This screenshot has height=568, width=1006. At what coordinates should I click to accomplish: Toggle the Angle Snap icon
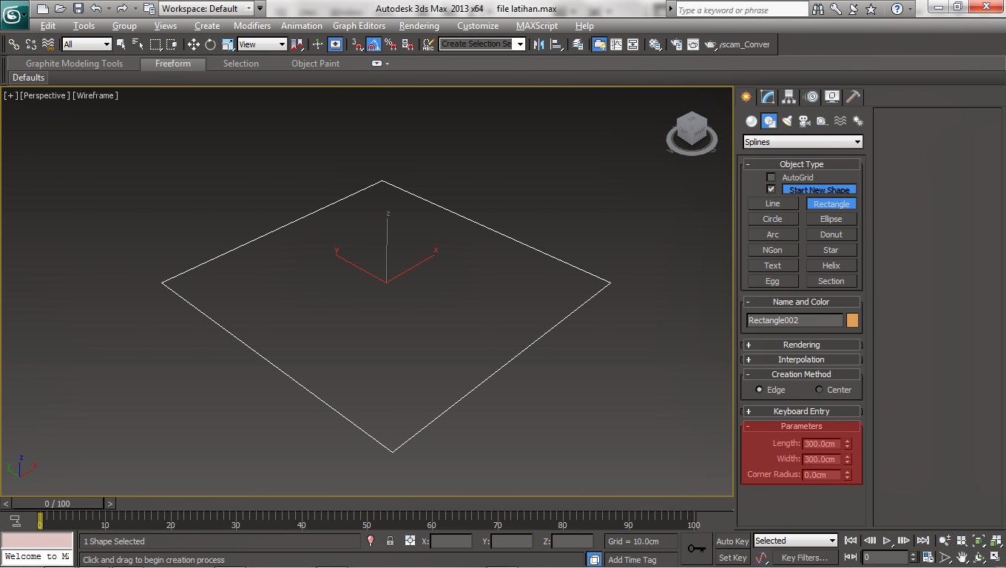coord(374,44)
